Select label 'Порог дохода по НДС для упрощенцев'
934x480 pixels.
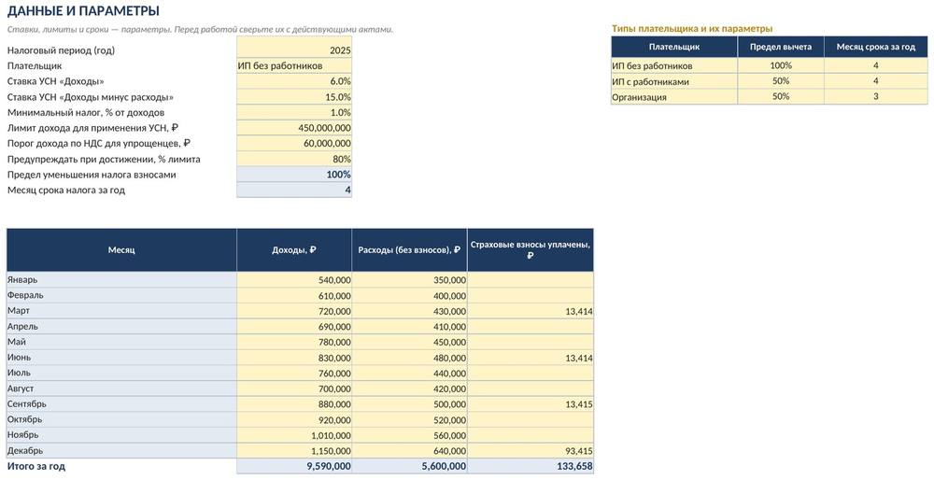(99, 144)
